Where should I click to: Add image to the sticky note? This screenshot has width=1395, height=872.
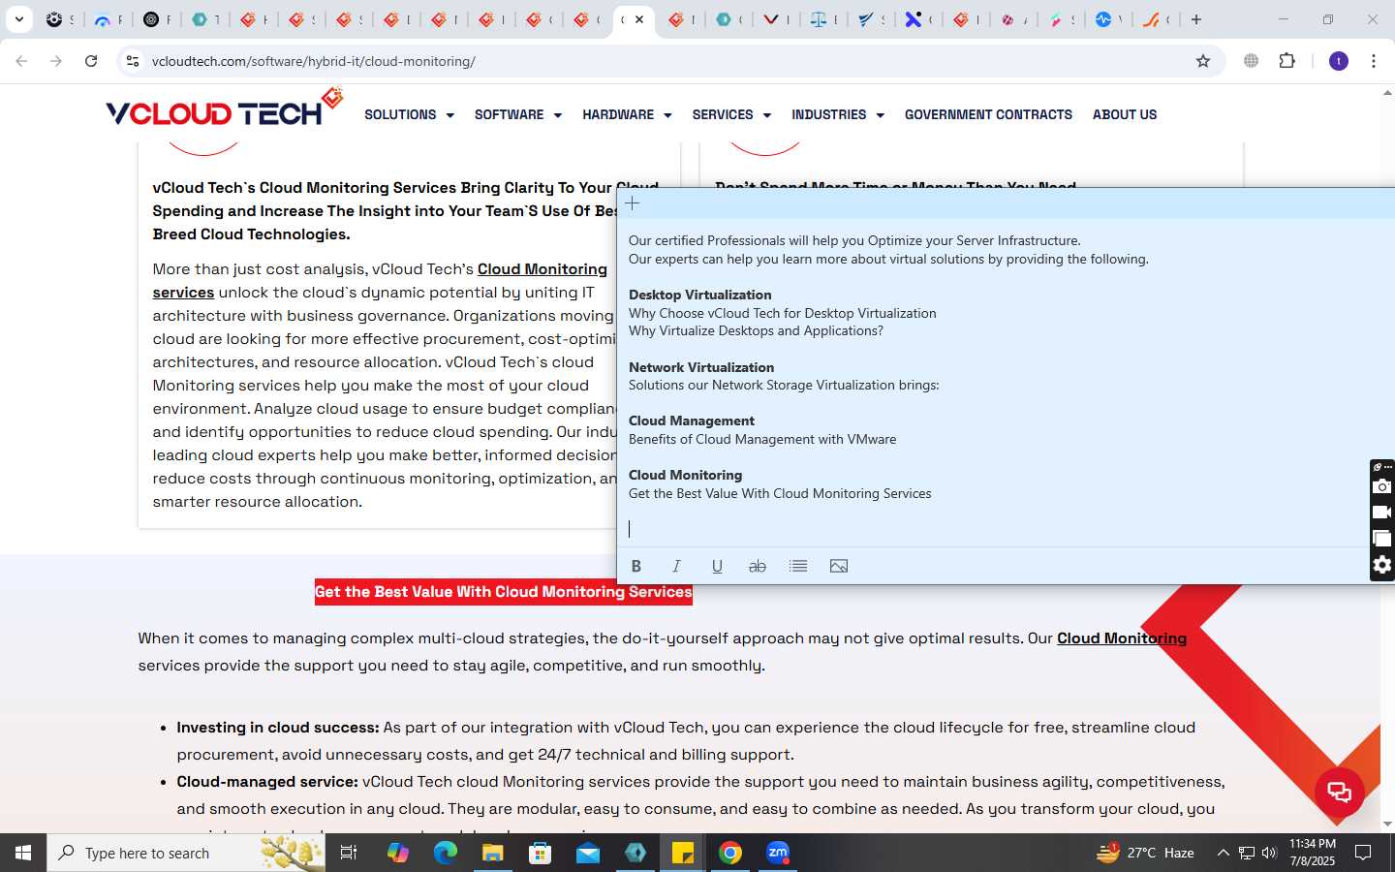[839, 566]
